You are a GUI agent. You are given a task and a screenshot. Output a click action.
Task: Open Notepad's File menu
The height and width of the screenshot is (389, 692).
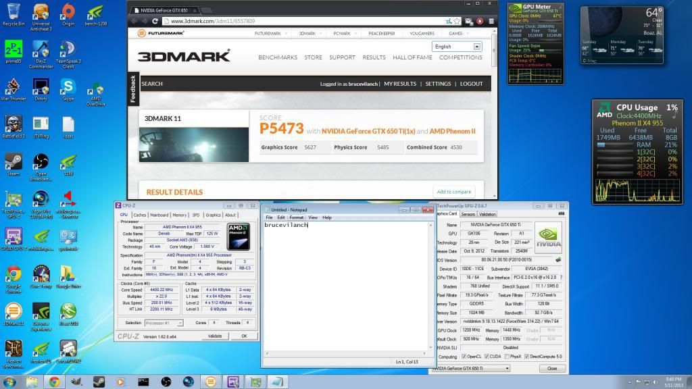point(269,217)
